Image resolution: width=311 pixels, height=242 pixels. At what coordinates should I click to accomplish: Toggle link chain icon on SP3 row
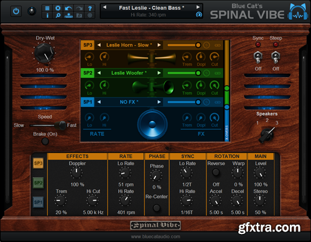click(x=218, y=45)
